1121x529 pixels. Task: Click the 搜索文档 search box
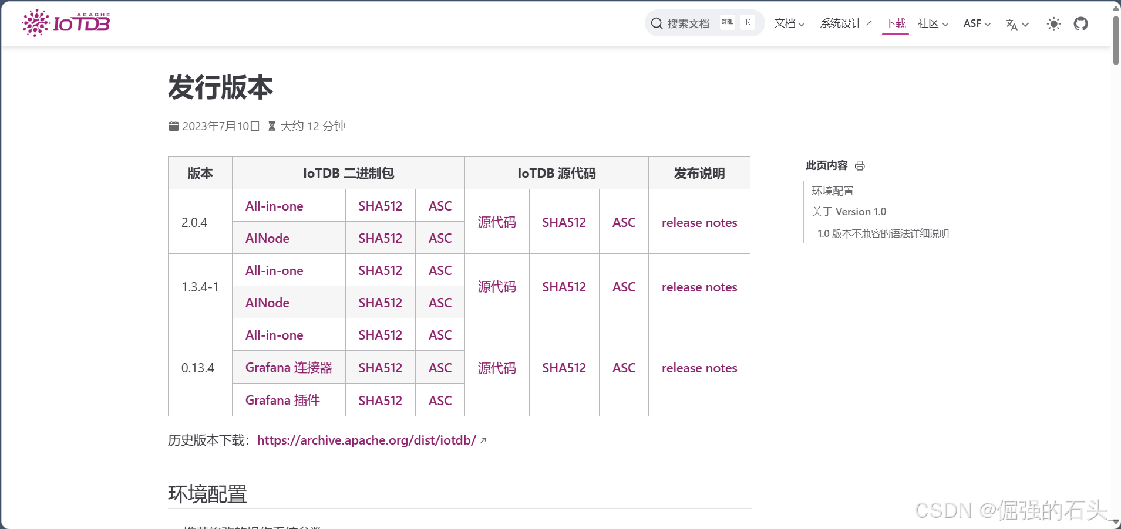704,23
